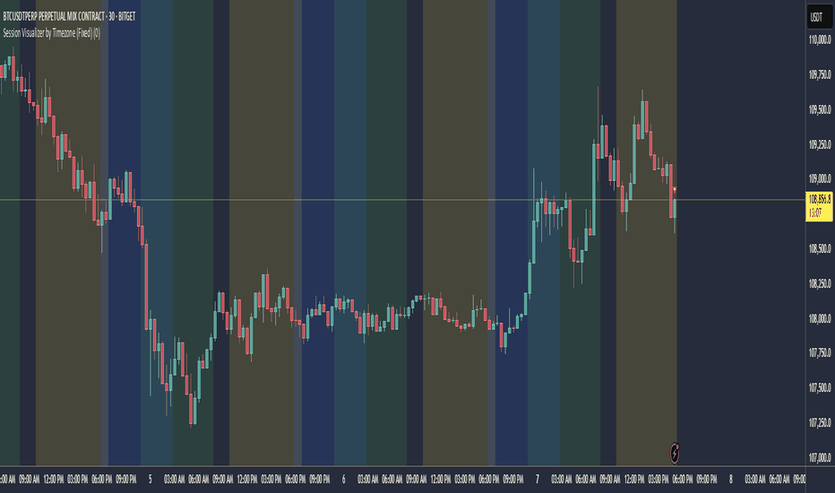Click the 03:00 AM label right after day 6

367,480
